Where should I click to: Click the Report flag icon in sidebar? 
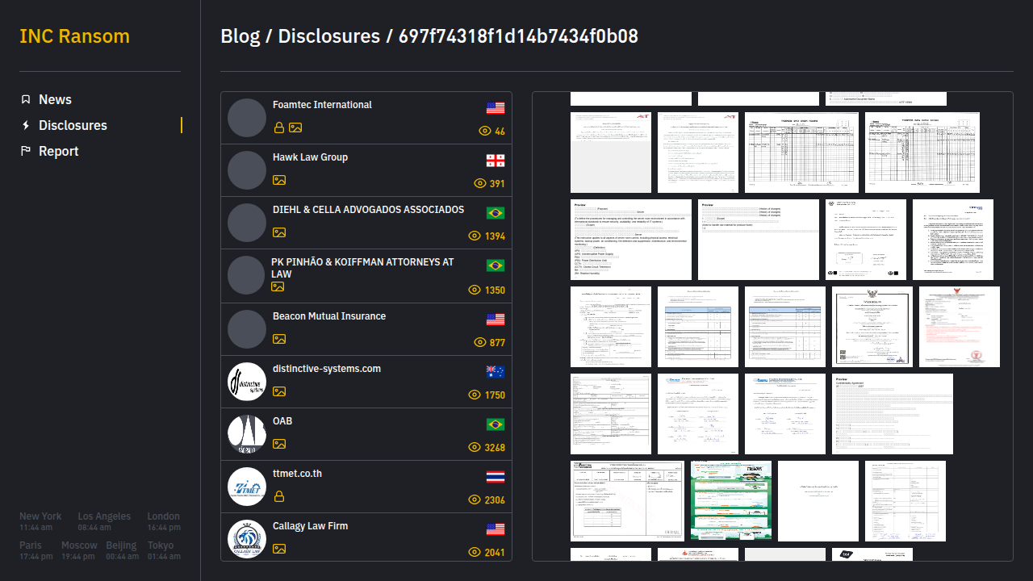click(x=26, y=151)
